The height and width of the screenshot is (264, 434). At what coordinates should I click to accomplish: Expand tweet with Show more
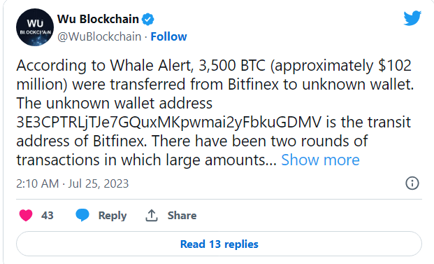320,160
